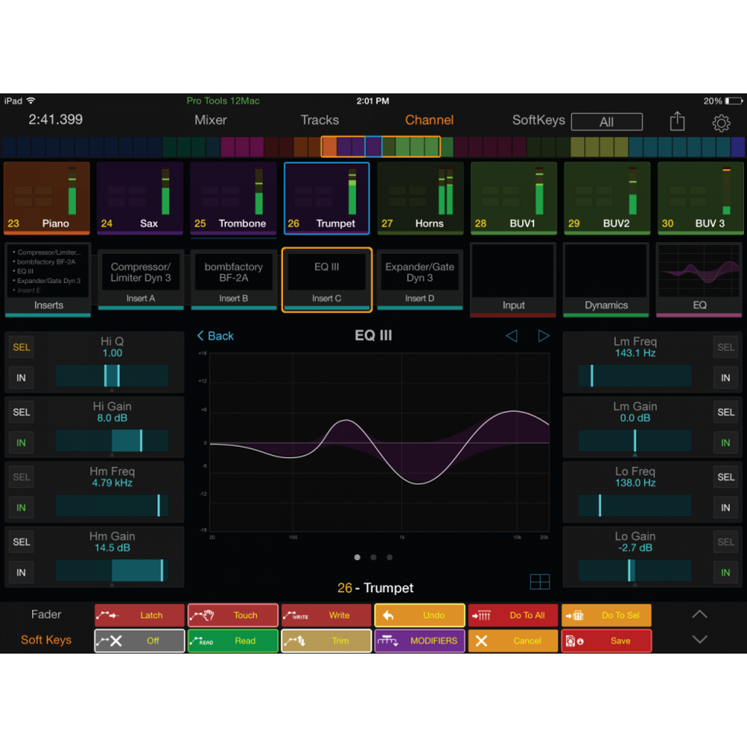
Task: Toggle IN for Hi Gain
Action: pyautogui.click(x=22, y=442)
